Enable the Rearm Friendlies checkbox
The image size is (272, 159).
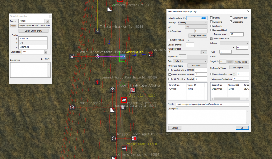coord(211,74)
